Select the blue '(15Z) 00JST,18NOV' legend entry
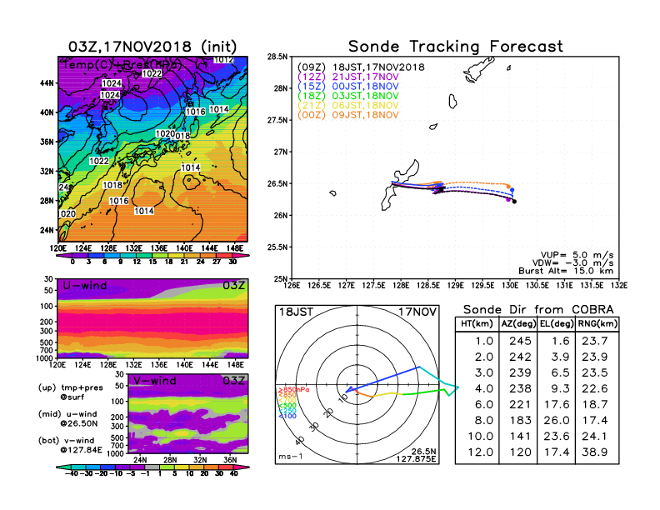 (347, 87)
